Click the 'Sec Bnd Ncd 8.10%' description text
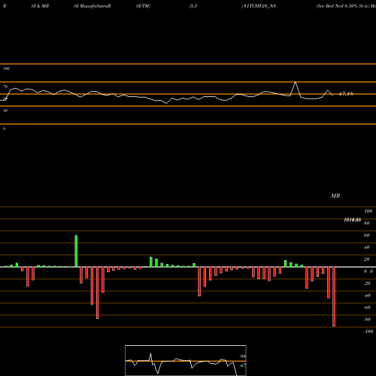 337,6
